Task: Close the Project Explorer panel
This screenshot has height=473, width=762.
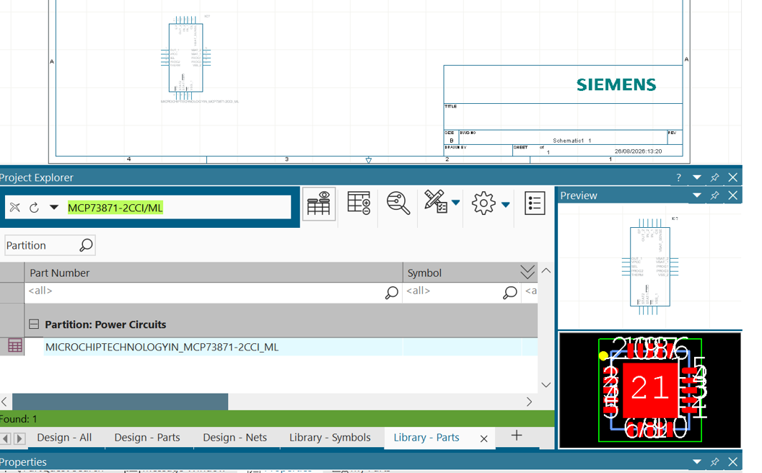Action: [733, 178]
